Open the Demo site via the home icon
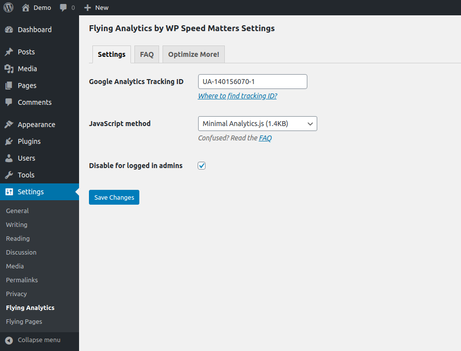This screenshot has width=461, height=351. click(24, 7)
